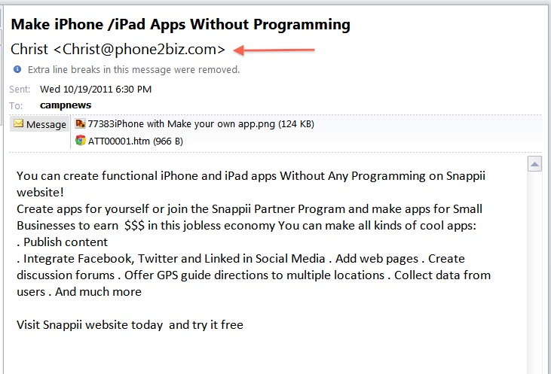Click the Chrome icon next to ATT00001.htm

(x=81, y=140)
